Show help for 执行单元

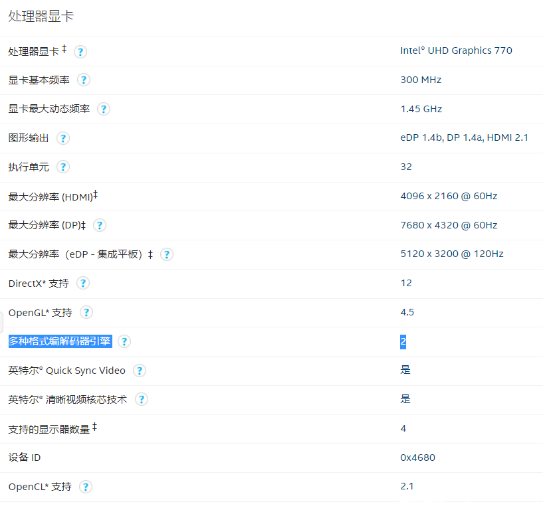point(63,167)
